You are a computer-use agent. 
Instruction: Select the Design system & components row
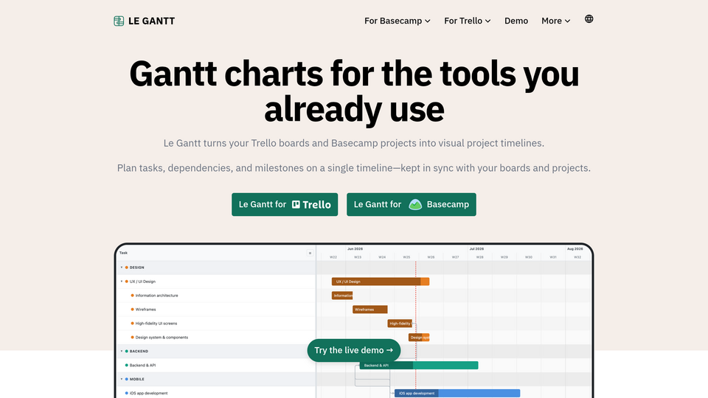(x=216, y=338)
